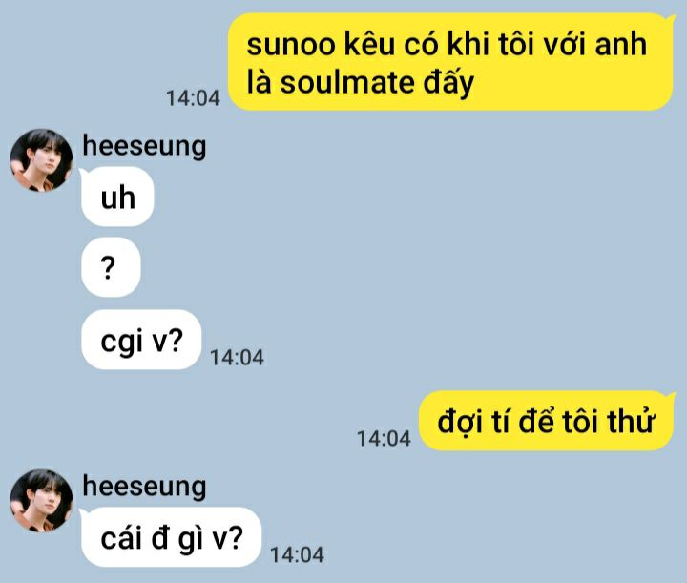687x583 pixels.
Task: Click the word đợi in the yellow reply
Action: tap(460, 423)
